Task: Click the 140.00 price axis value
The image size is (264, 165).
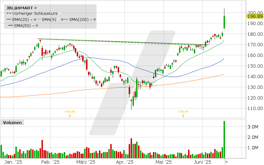Action: point(255,77)
